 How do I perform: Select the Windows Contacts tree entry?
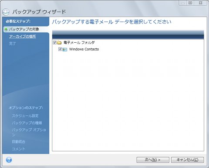coord(84,49)
